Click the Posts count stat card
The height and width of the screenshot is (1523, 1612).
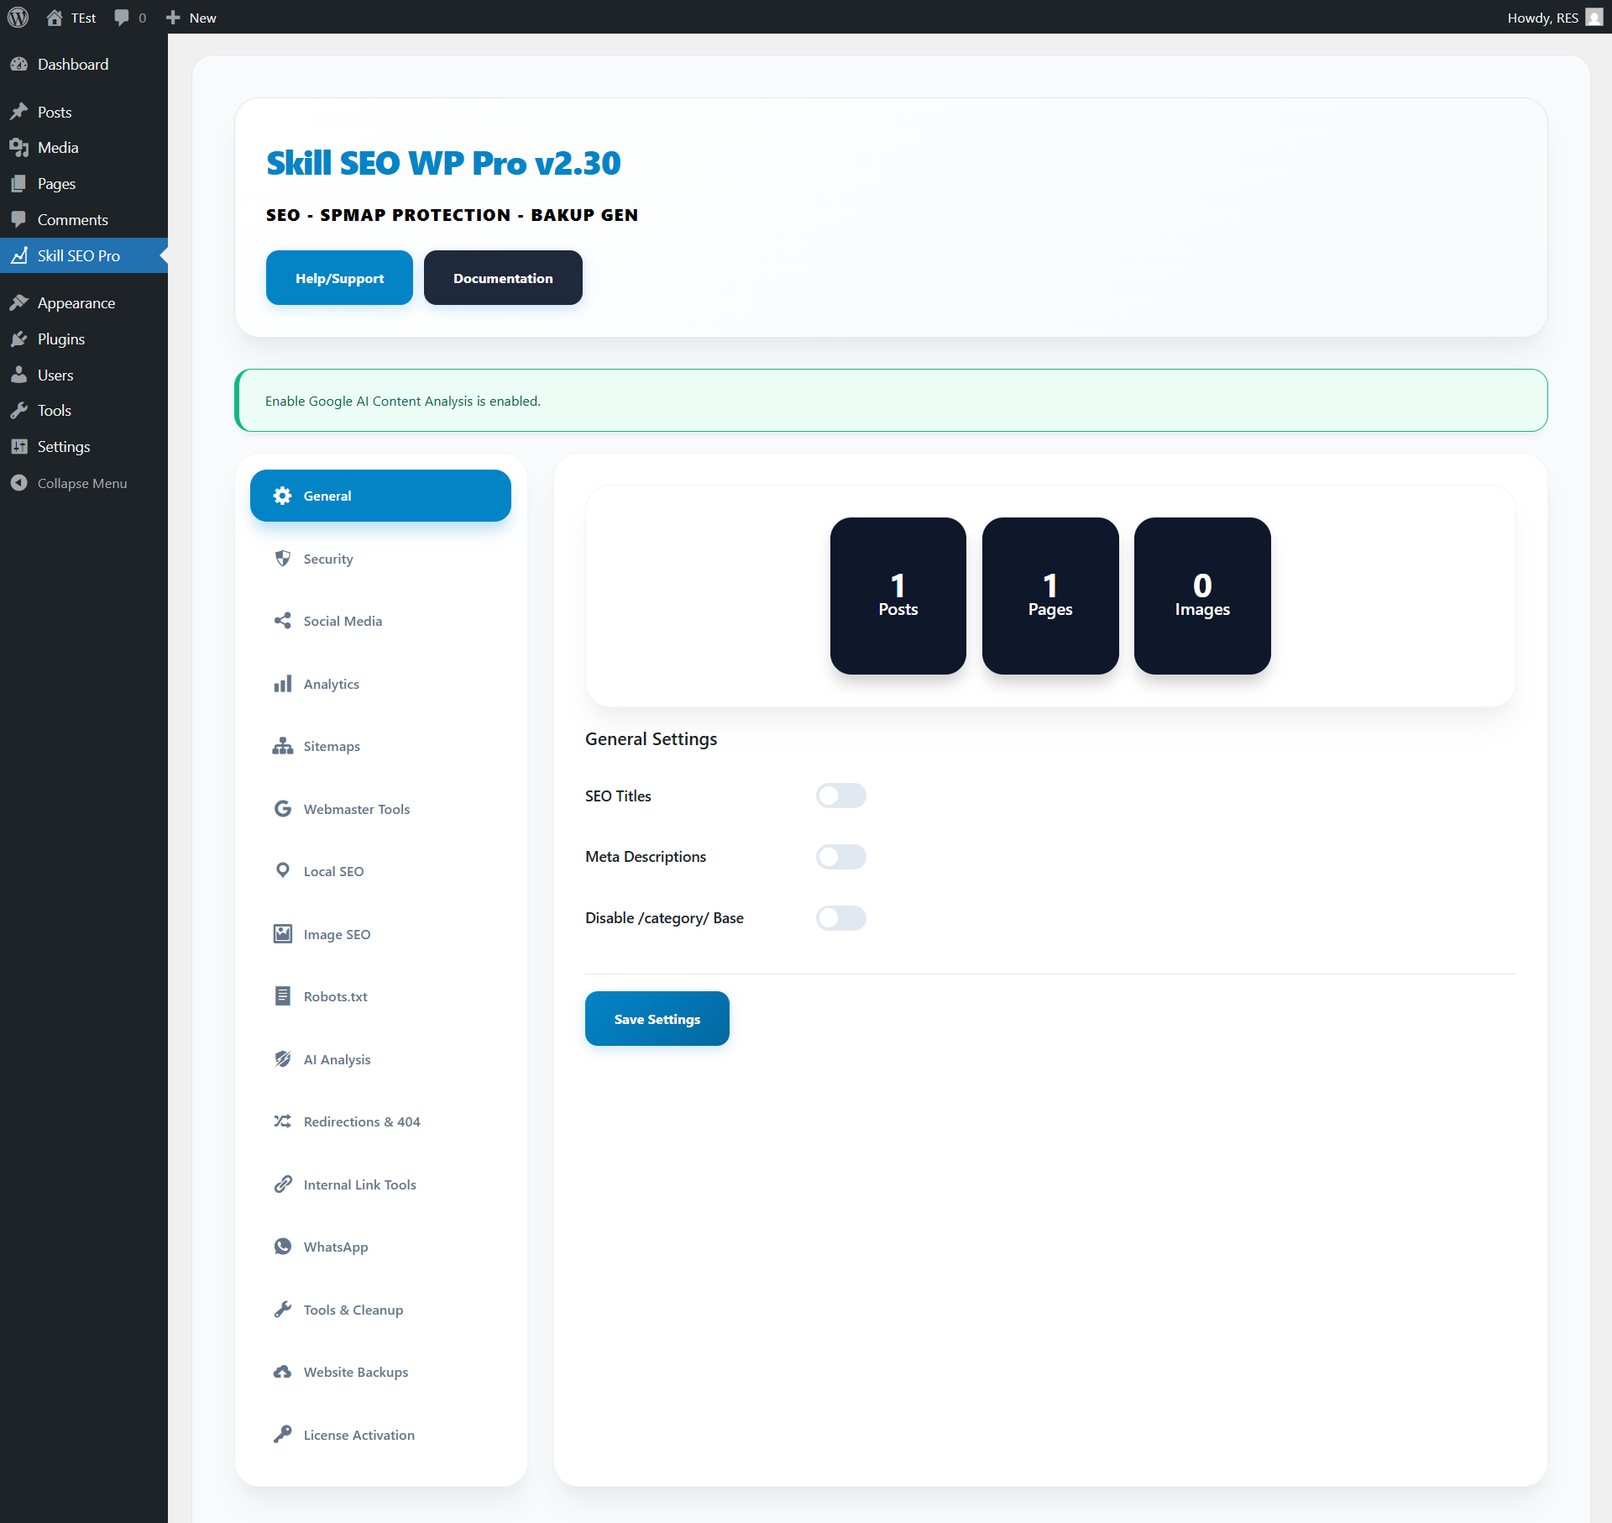(x=898, y=596)
